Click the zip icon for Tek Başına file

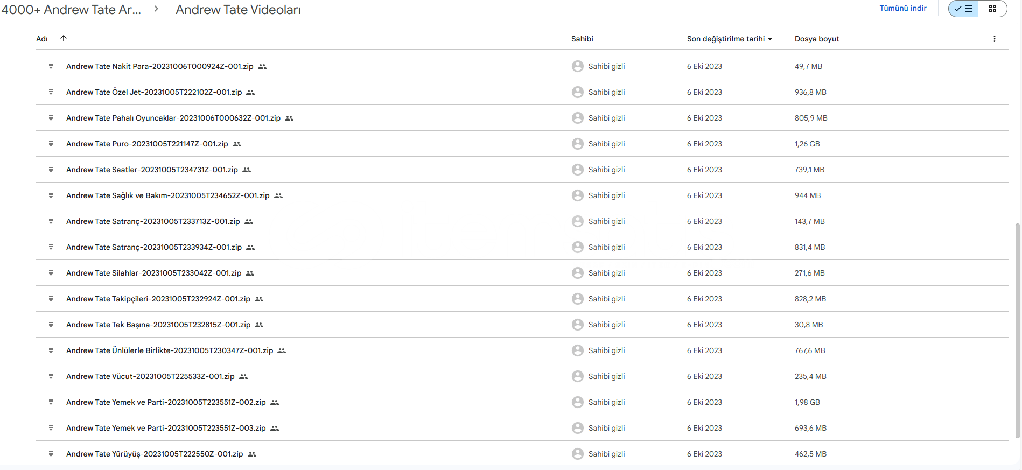click(x=51, y=325)
